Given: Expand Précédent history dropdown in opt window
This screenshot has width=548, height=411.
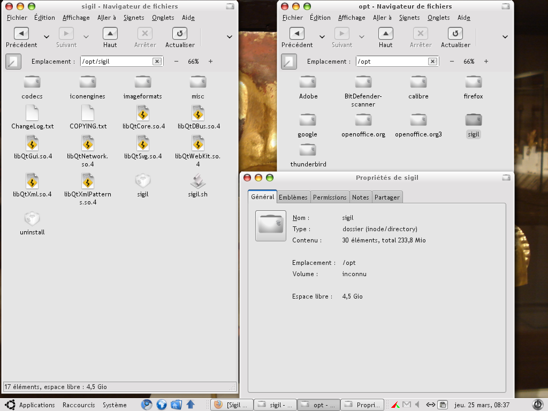Looking at the screenshot, I should pos(322,37).
